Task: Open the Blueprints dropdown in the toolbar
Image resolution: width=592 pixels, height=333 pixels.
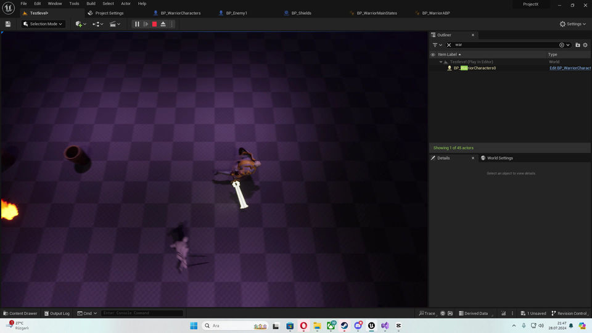Action: tap(98, 24)
